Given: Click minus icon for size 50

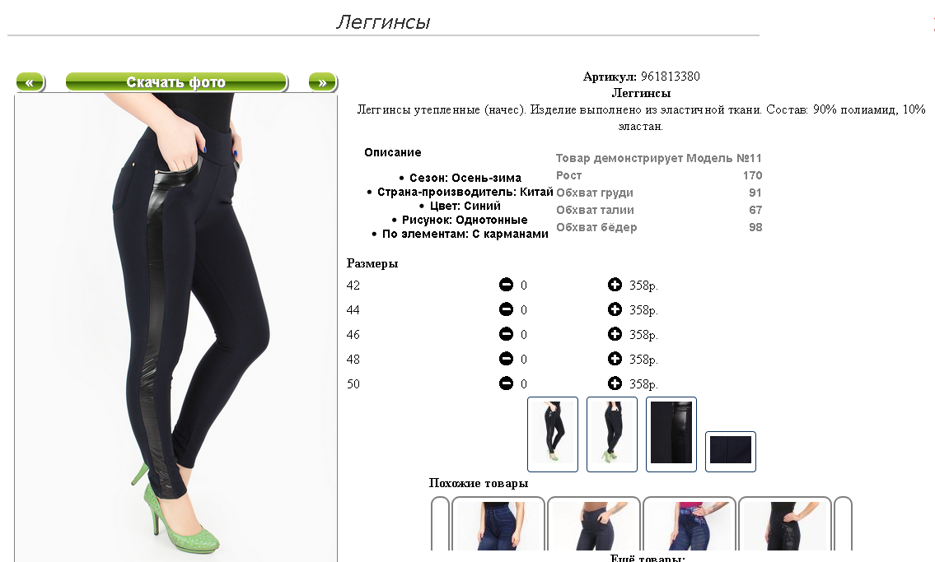Looking at the screenshot, I should click(506, 383).
